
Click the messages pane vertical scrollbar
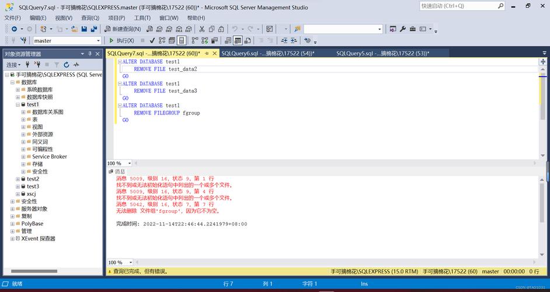point(542,202)
